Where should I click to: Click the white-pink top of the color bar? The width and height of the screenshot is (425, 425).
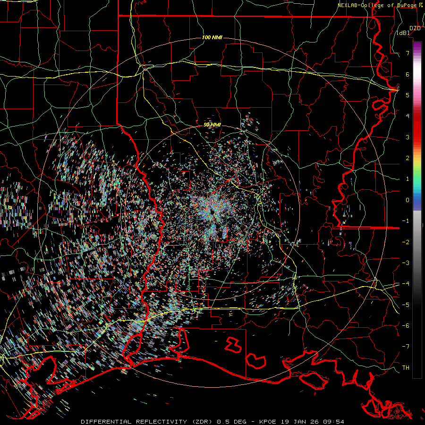pyautogui.click(x=417, y=73)
